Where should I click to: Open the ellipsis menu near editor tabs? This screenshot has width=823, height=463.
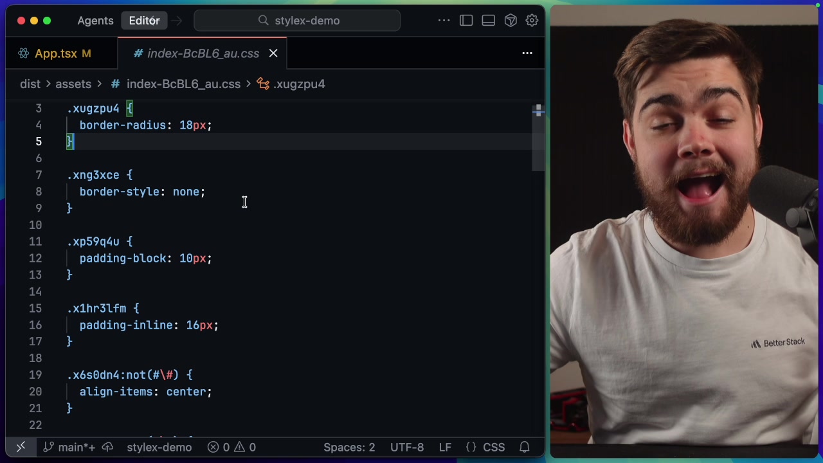[x=527, y=53]
